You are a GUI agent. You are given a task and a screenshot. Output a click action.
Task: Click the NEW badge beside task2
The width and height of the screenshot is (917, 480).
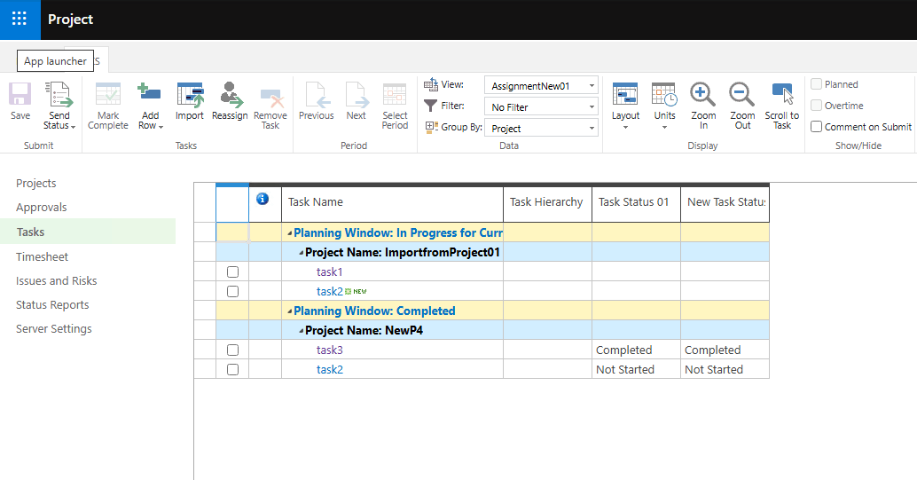tap(357, 292)
